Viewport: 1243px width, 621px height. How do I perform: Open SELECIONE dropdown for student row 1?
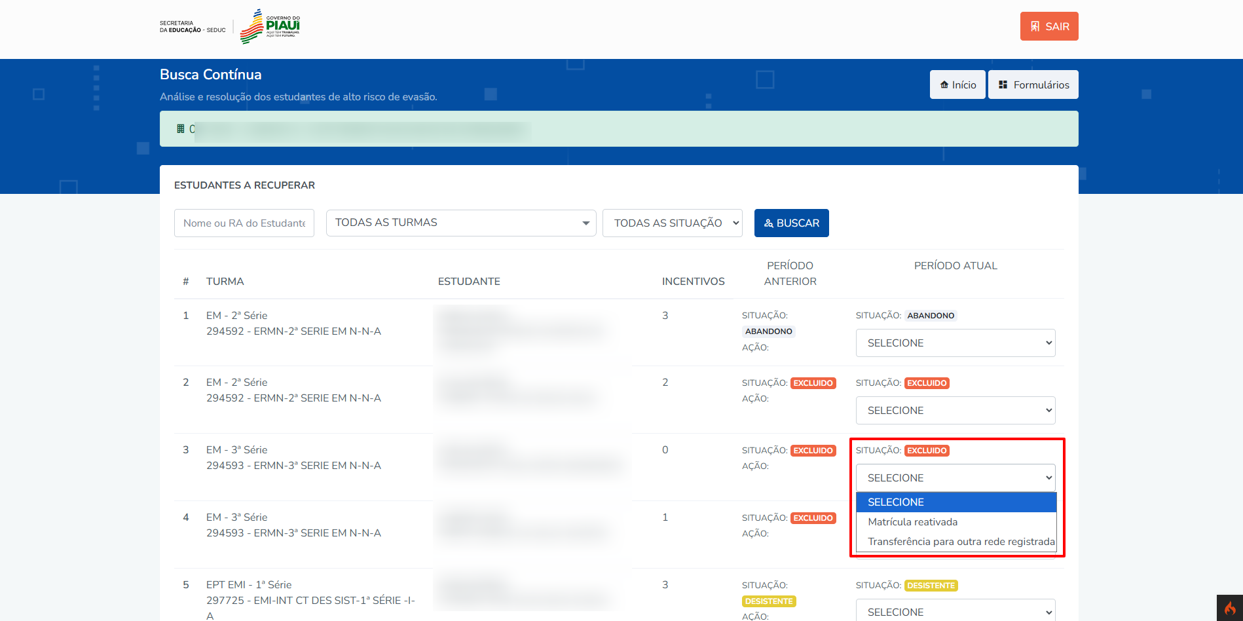955,343
